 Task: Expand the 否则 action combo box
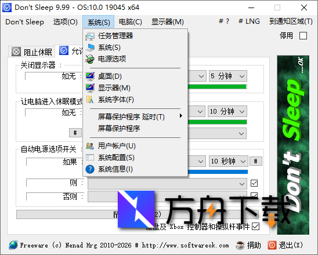167,196
